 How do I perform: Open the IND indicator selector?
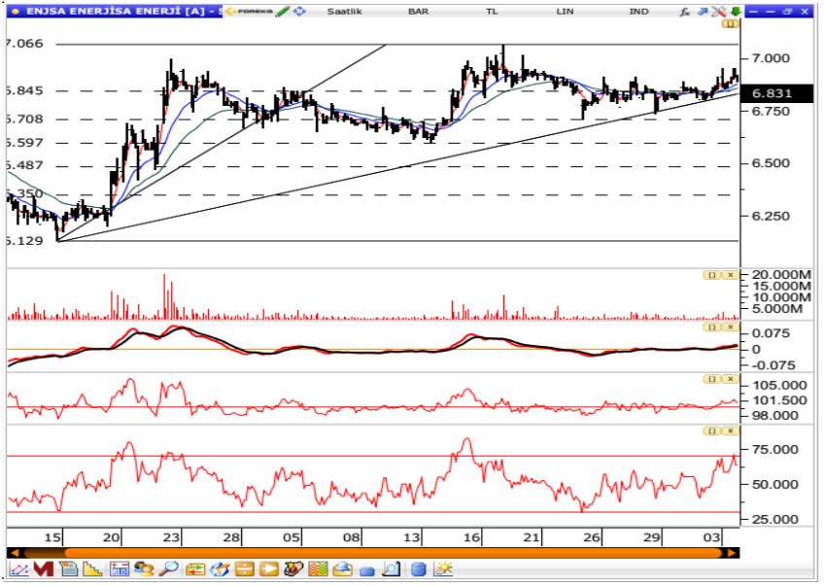pyautogui.click(x=639, y=11)
